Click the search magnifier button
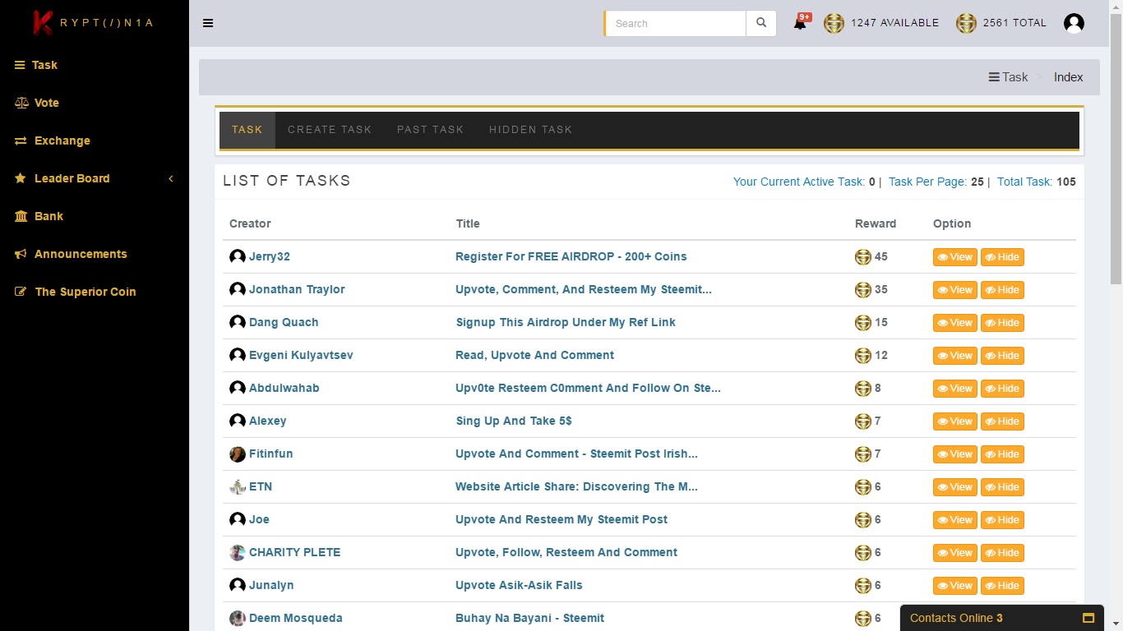Image resolution: width=1123 pixels, height=631 pixels. pos(761,23)
